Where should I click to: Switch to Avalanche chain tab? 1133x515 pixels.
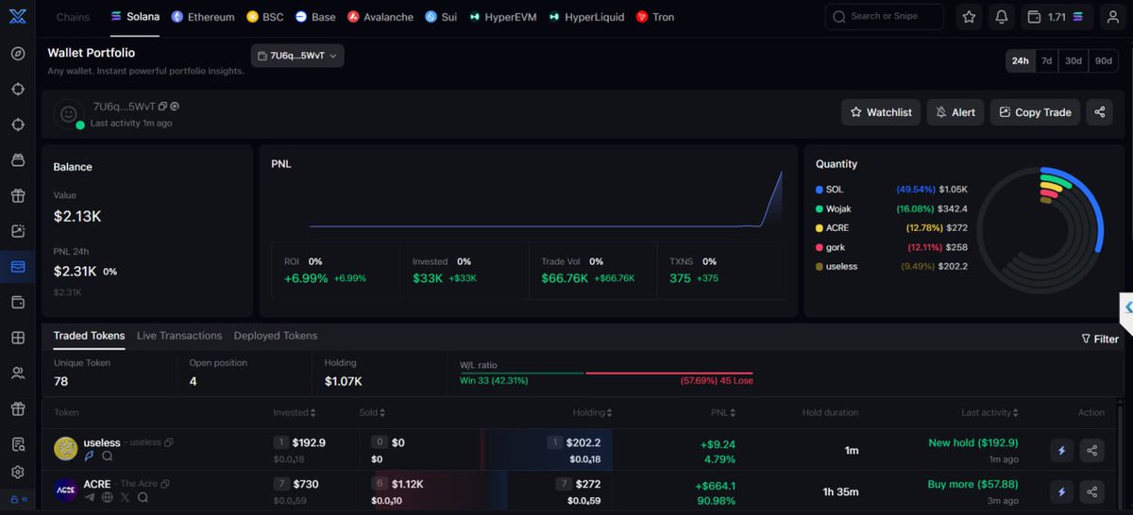(380, 17)
